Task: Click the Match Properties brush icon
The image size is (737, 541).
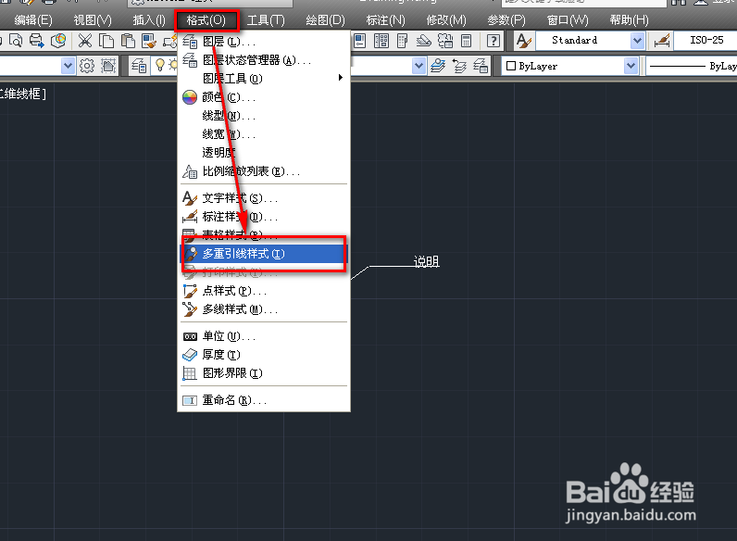Action: (x=149, y=41)
